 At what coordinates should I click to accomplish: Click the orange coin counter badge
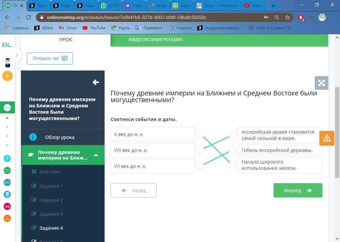pyautogui.click(x=7, y=76)
